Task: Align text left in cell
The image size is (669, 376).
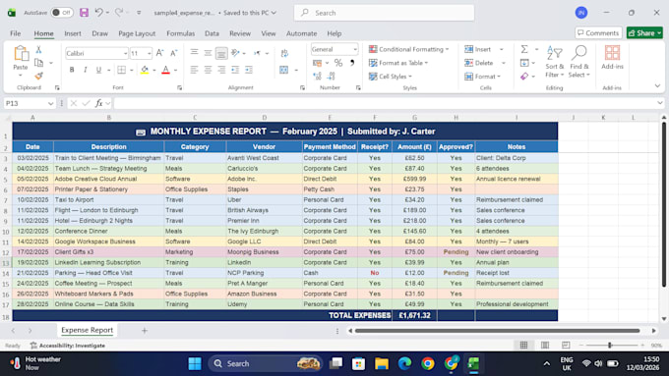Action: point(194,70)
